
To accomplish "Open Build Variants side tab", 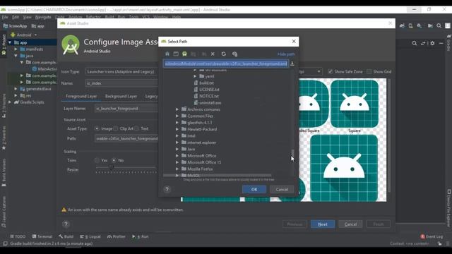I will coord(4,172).
